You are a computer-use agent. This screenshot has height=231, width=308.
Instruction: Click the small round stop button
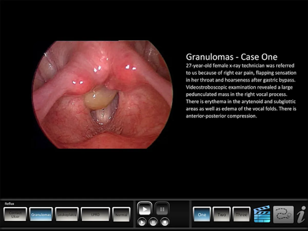pos(165,222)
